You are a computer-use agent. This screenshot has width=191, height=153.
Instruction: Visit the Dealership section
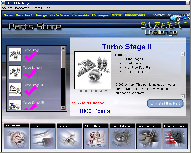point(80,15)
